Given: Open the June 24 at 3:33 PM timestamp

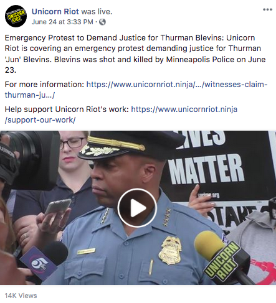Looking at the screenshot, I should tap(62, 22).
